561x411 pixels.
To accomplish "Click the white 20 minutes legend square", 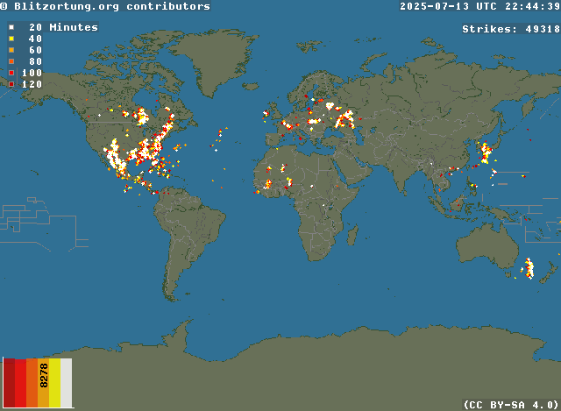I will pos(11,27).
